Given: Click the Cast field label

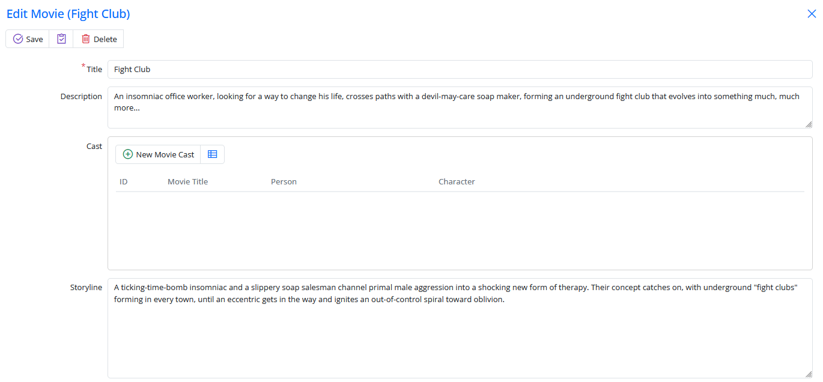Looking at the screenshot, I should (x=94, y=146).
